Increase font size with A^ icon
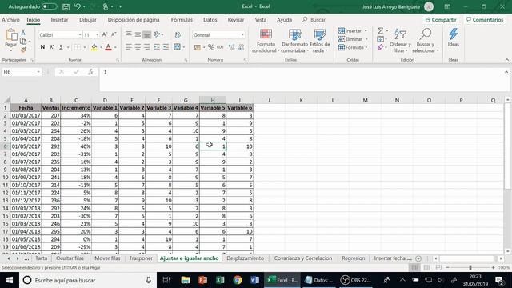The width and height of the screenshot is (512, 288). coord(105,34)
